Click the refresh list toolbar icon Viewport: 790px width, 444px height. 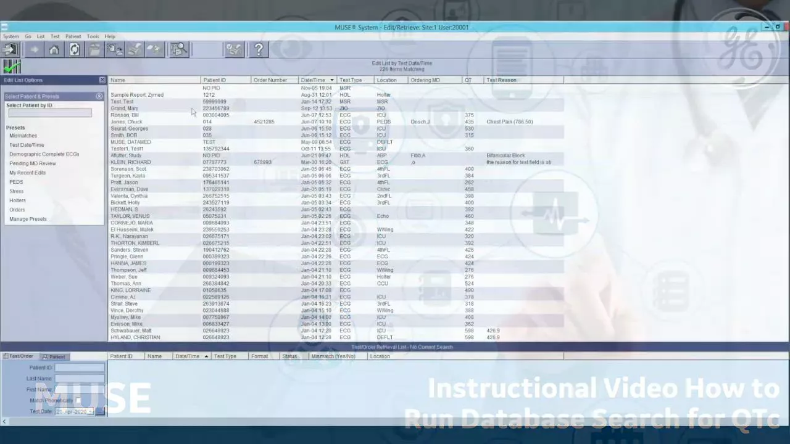[75, 50]
